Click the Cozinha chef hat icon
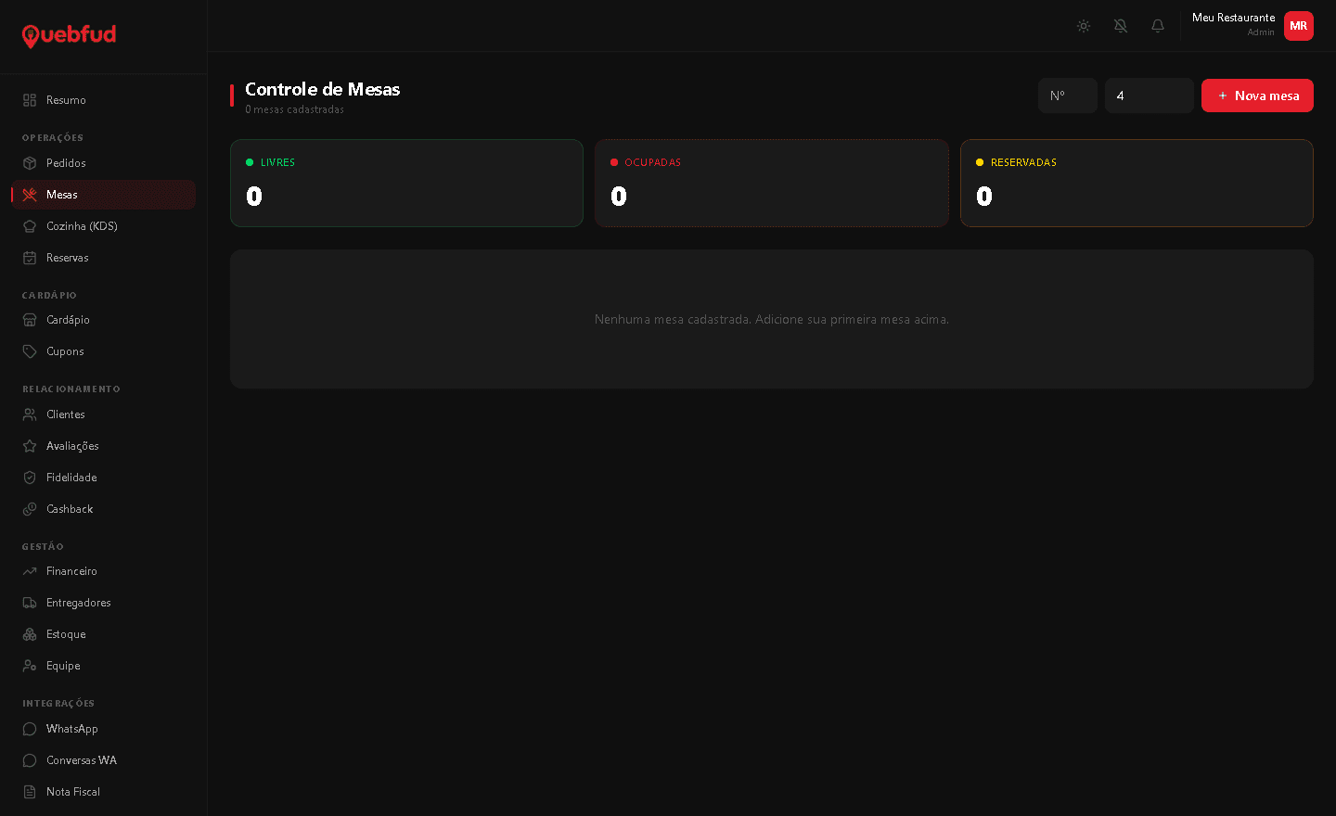This screenshot has width=1336, height=816. (30, 226)
